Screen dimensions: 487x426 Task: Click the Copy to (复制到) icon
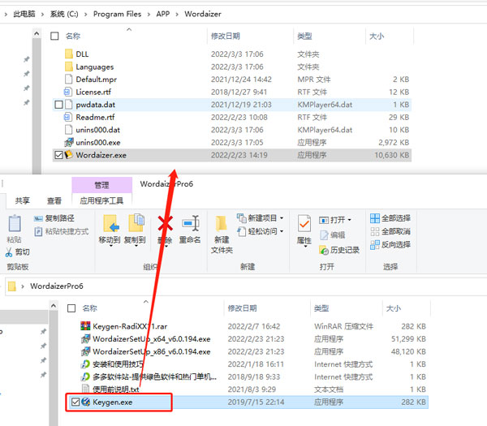pos(136,222)
